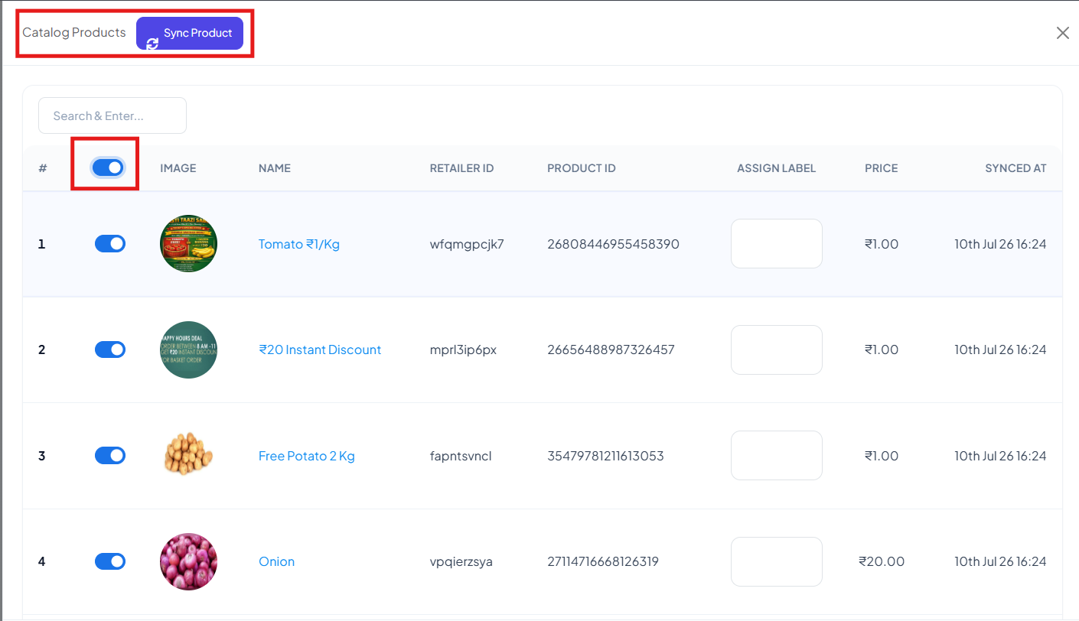
Task: Select the Assign Label box for Free Potato
Action: 777,456
